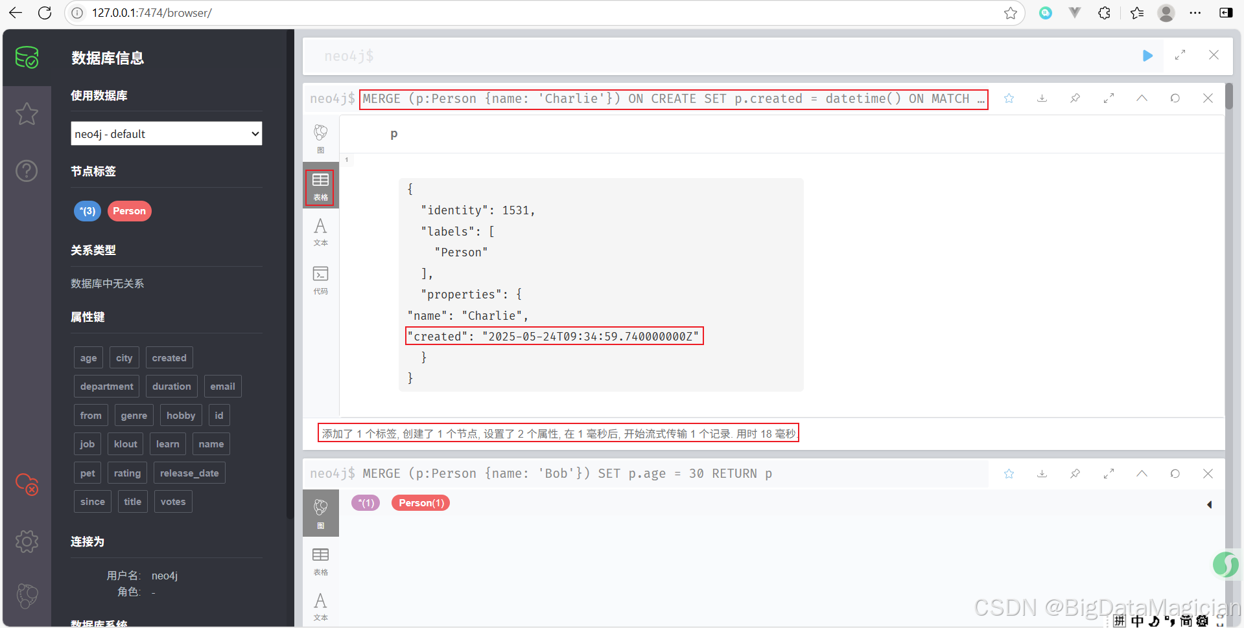Viewport: 1244px width, 628px height.
Task: Collapse the Bob result side panel arrow
Action: coord(1210,504)
